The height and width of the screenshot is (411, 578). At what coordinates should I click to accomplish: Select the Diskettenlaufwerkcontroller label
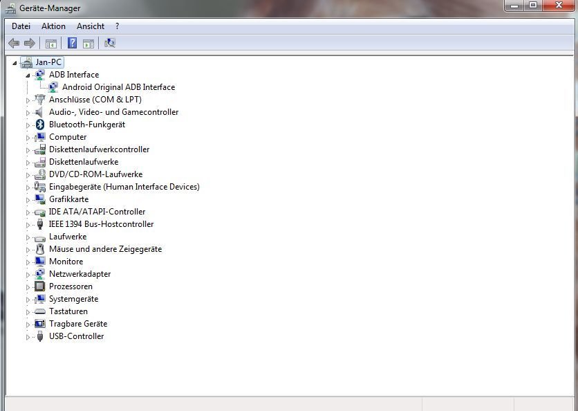click(x=99, y=149)
